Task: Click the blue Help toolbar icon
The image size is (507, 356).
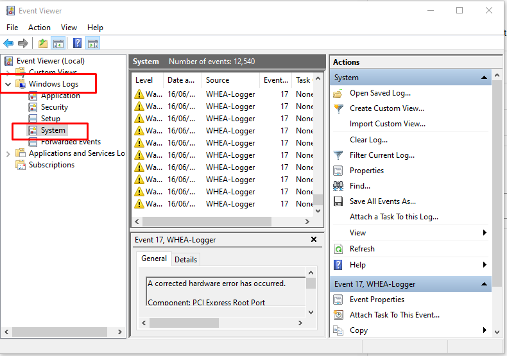Action: [x=77, y=44]
